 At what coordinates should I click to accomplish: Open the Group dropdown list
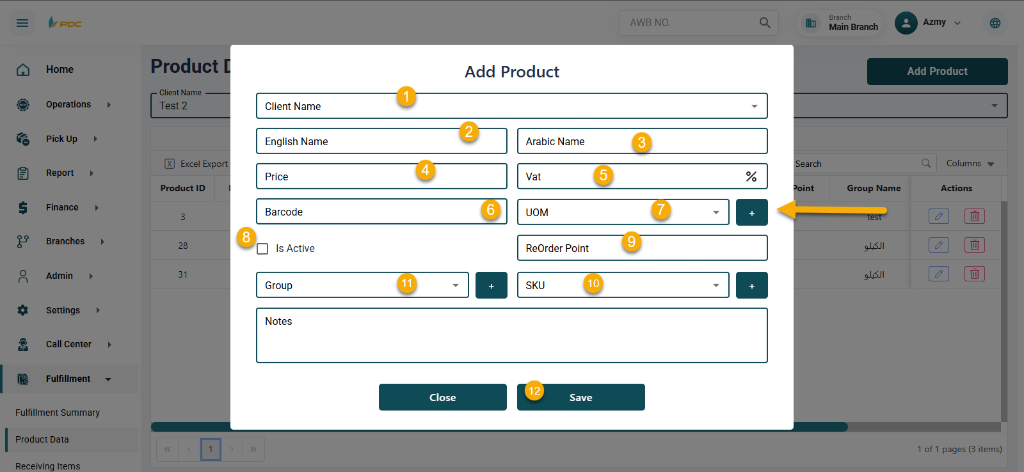(x=455, y=285)
